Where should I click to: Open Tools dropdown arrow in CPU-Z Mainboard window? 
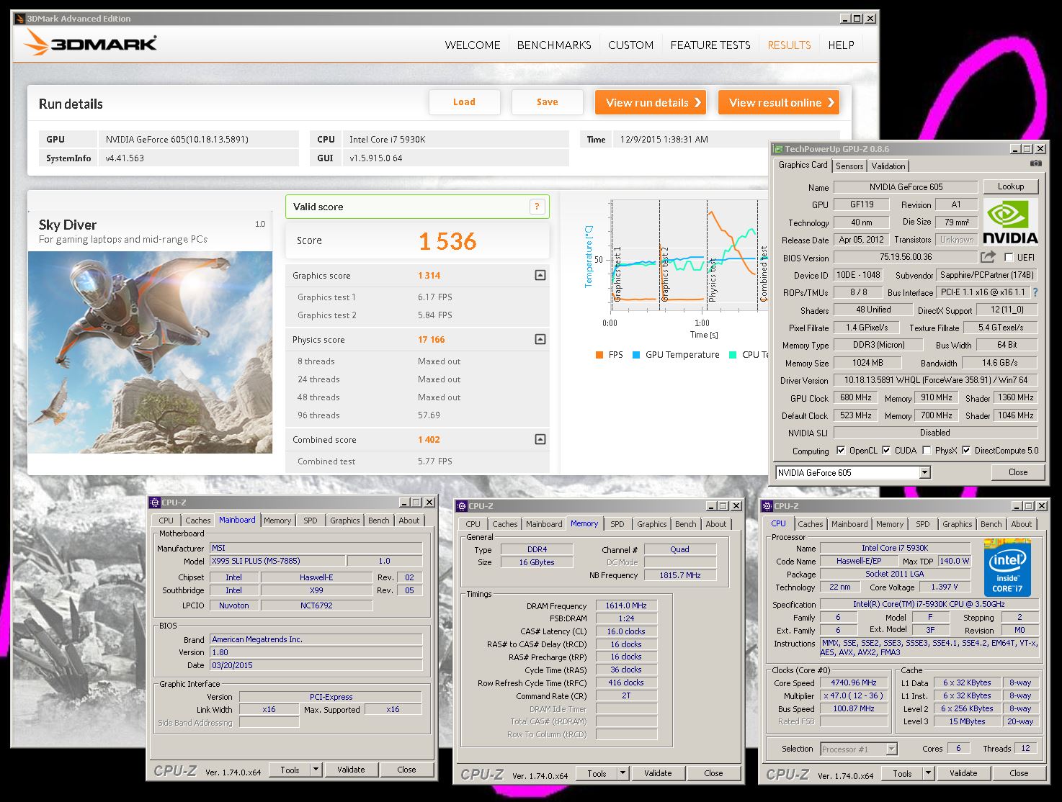[316, 770]
